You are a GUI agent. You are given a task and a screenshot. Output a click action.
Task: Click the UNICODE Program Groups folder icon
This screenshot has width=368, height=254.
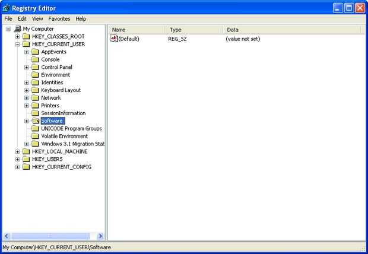(x=35, y=128)
